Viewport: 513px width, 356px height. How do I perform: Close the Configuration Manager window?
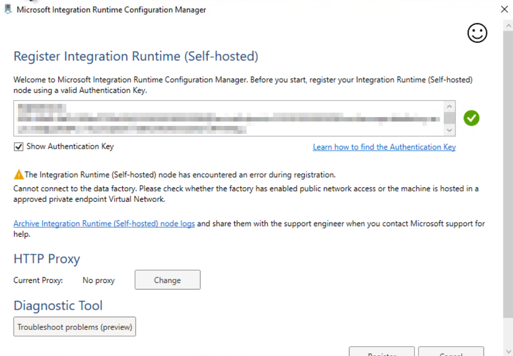(x=504, y=9)
